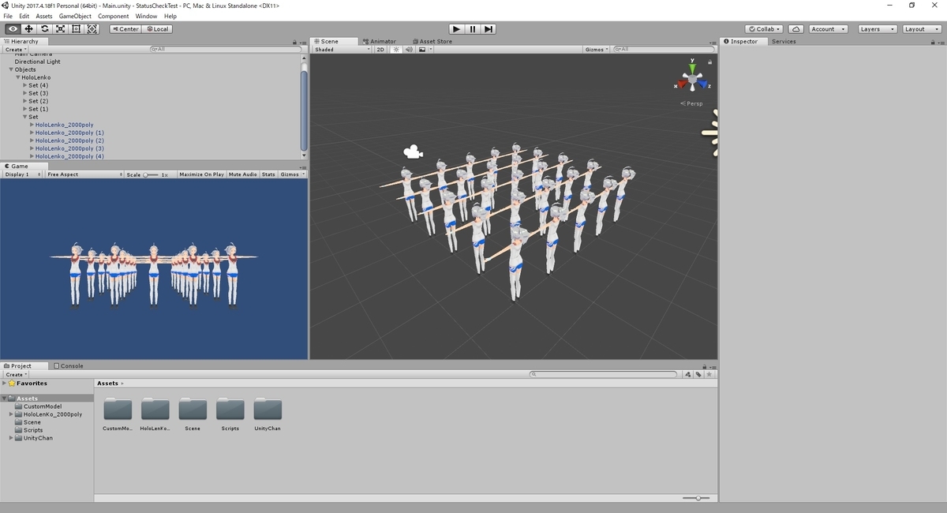Click Hierarchy Create button
947x513 pixels.
[x=16, y=49]
